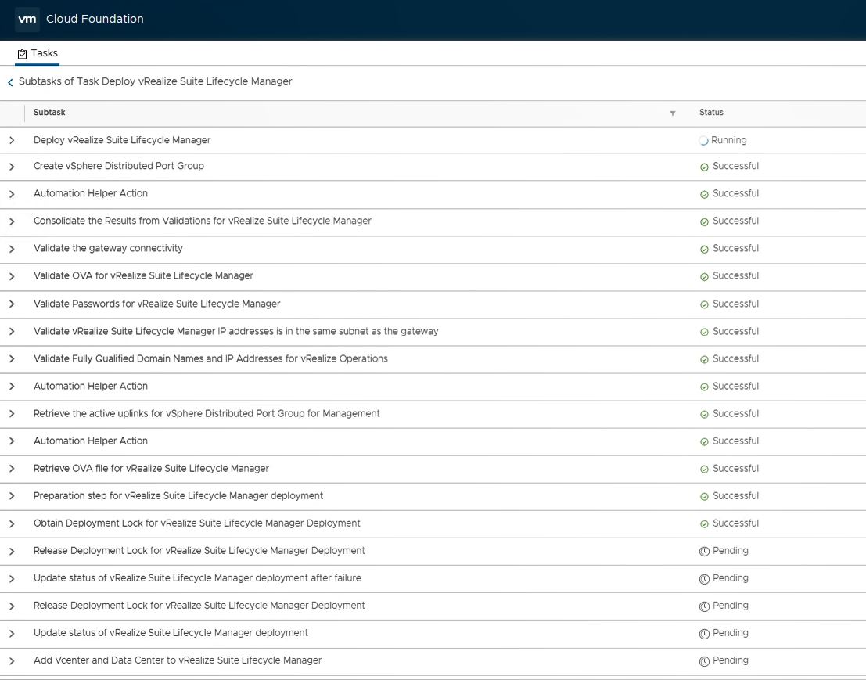Expand Obtain Deployment Lock subtask row

(12, 523)
